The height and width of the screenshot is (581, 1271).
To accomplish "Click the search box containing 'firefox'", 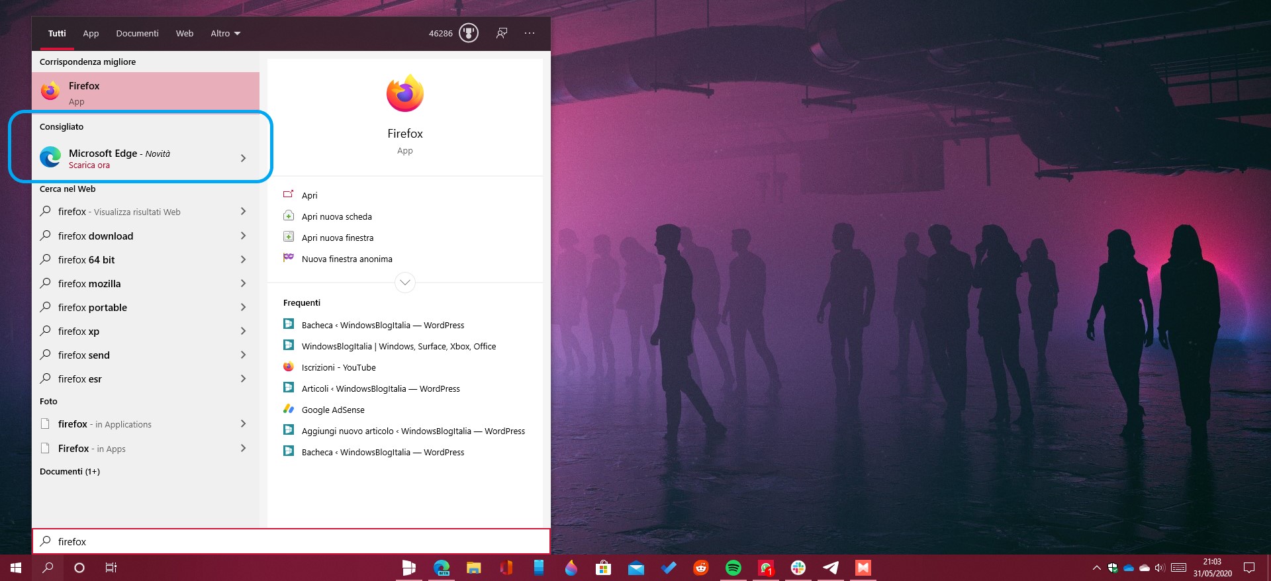I will click(x=291, y=541).
